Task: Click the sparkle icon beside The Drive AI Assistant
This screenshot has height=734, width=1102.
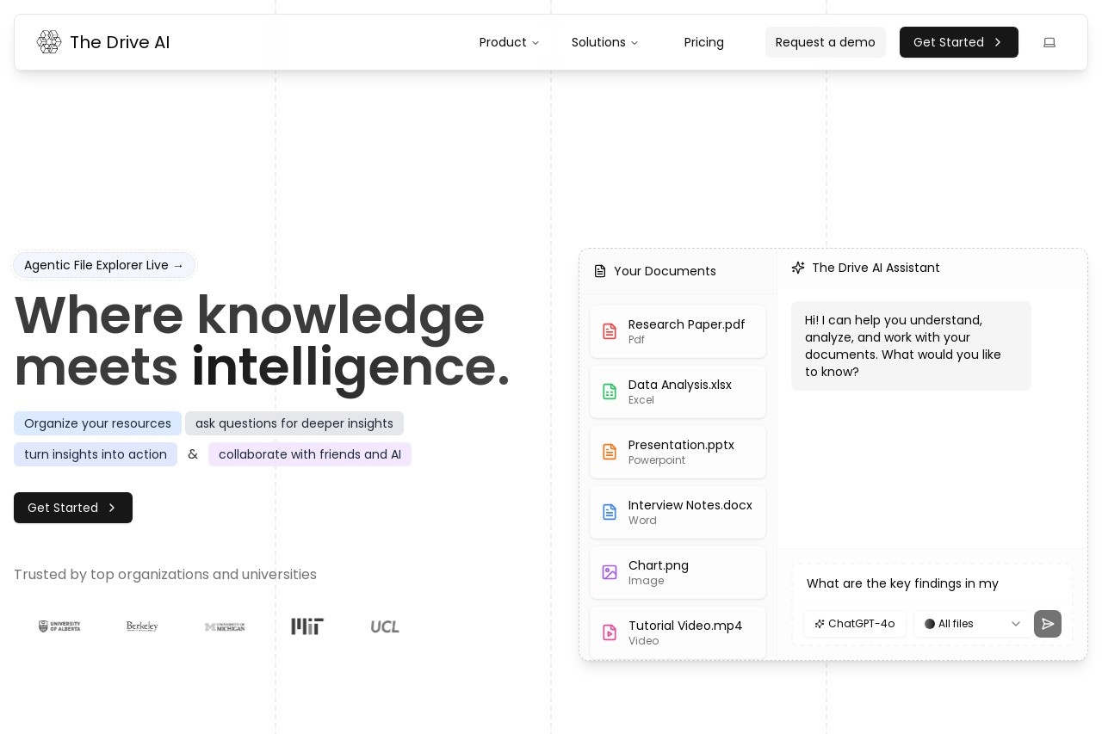Action: [x=798, y=268]
